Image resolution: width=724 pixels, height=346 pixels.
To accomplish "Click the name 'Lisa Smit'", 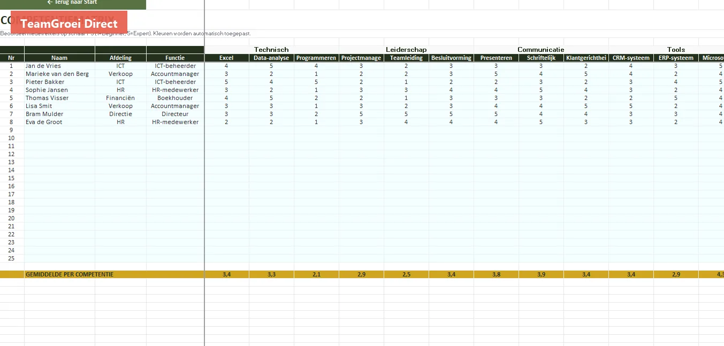I will coord(39,106).
